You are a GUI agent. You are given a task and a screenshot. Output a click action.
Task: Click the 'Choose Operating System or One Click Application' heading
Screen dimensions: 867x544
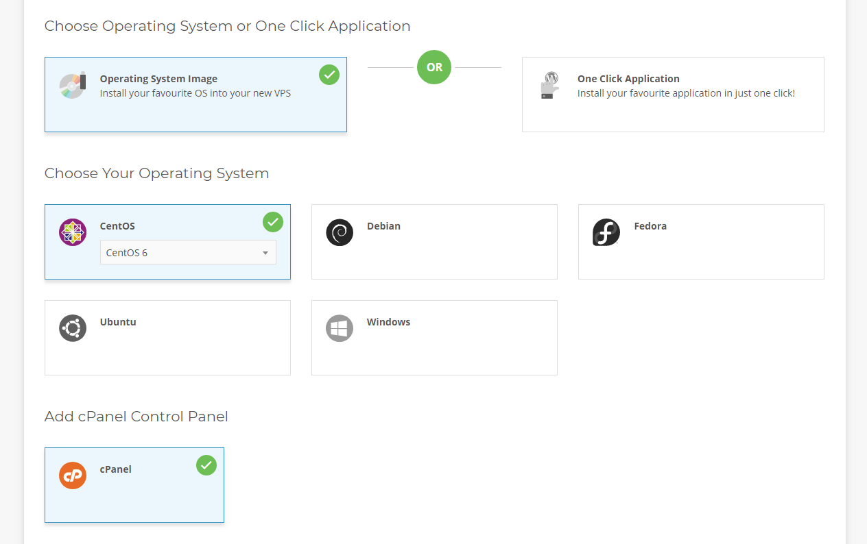point(228,26)
